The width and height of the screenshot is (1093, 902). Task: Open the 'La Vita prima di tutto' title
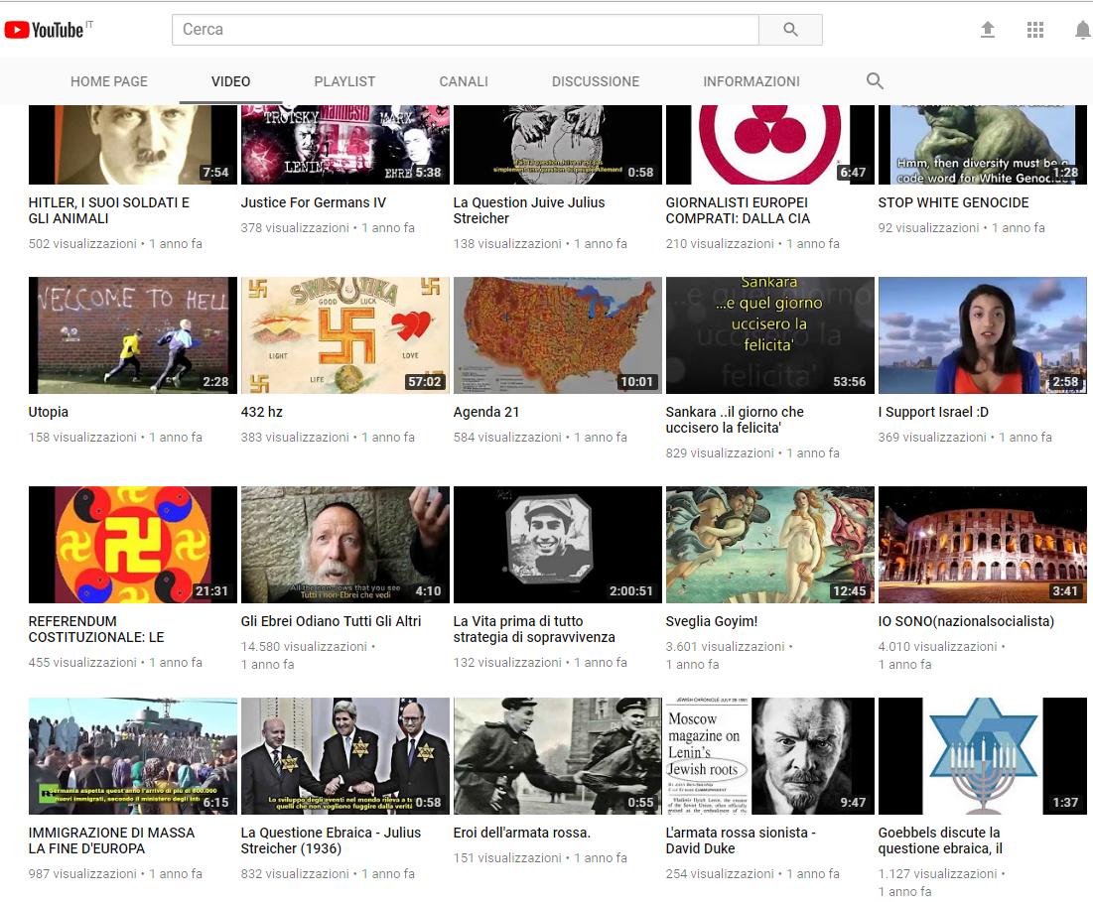(534, 629)
